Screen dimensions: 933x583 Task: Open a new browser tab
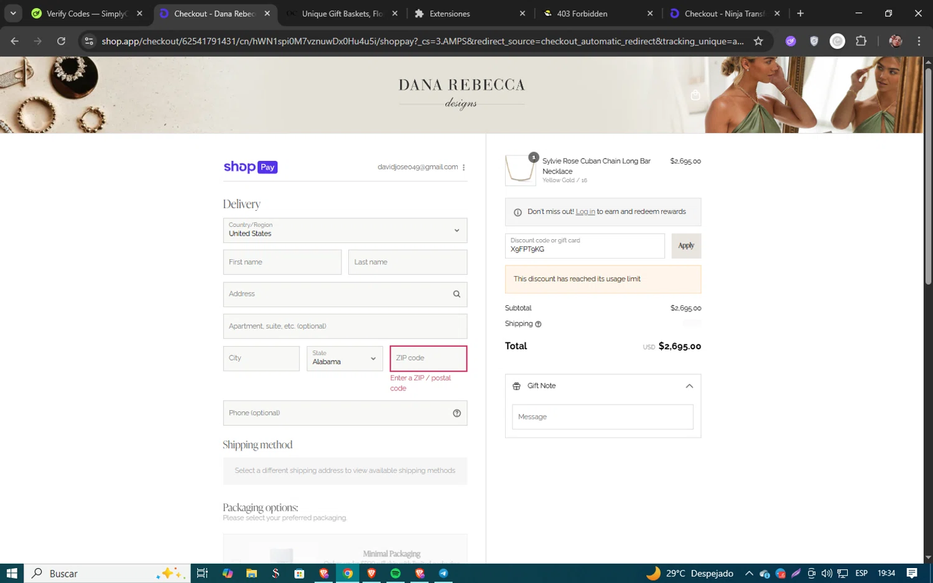(x=801, y=14)
